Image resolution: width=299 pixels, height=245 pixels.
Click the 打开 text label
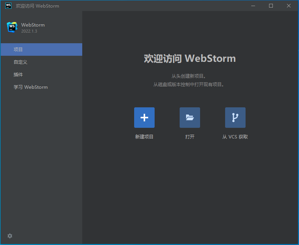[190, 137]
